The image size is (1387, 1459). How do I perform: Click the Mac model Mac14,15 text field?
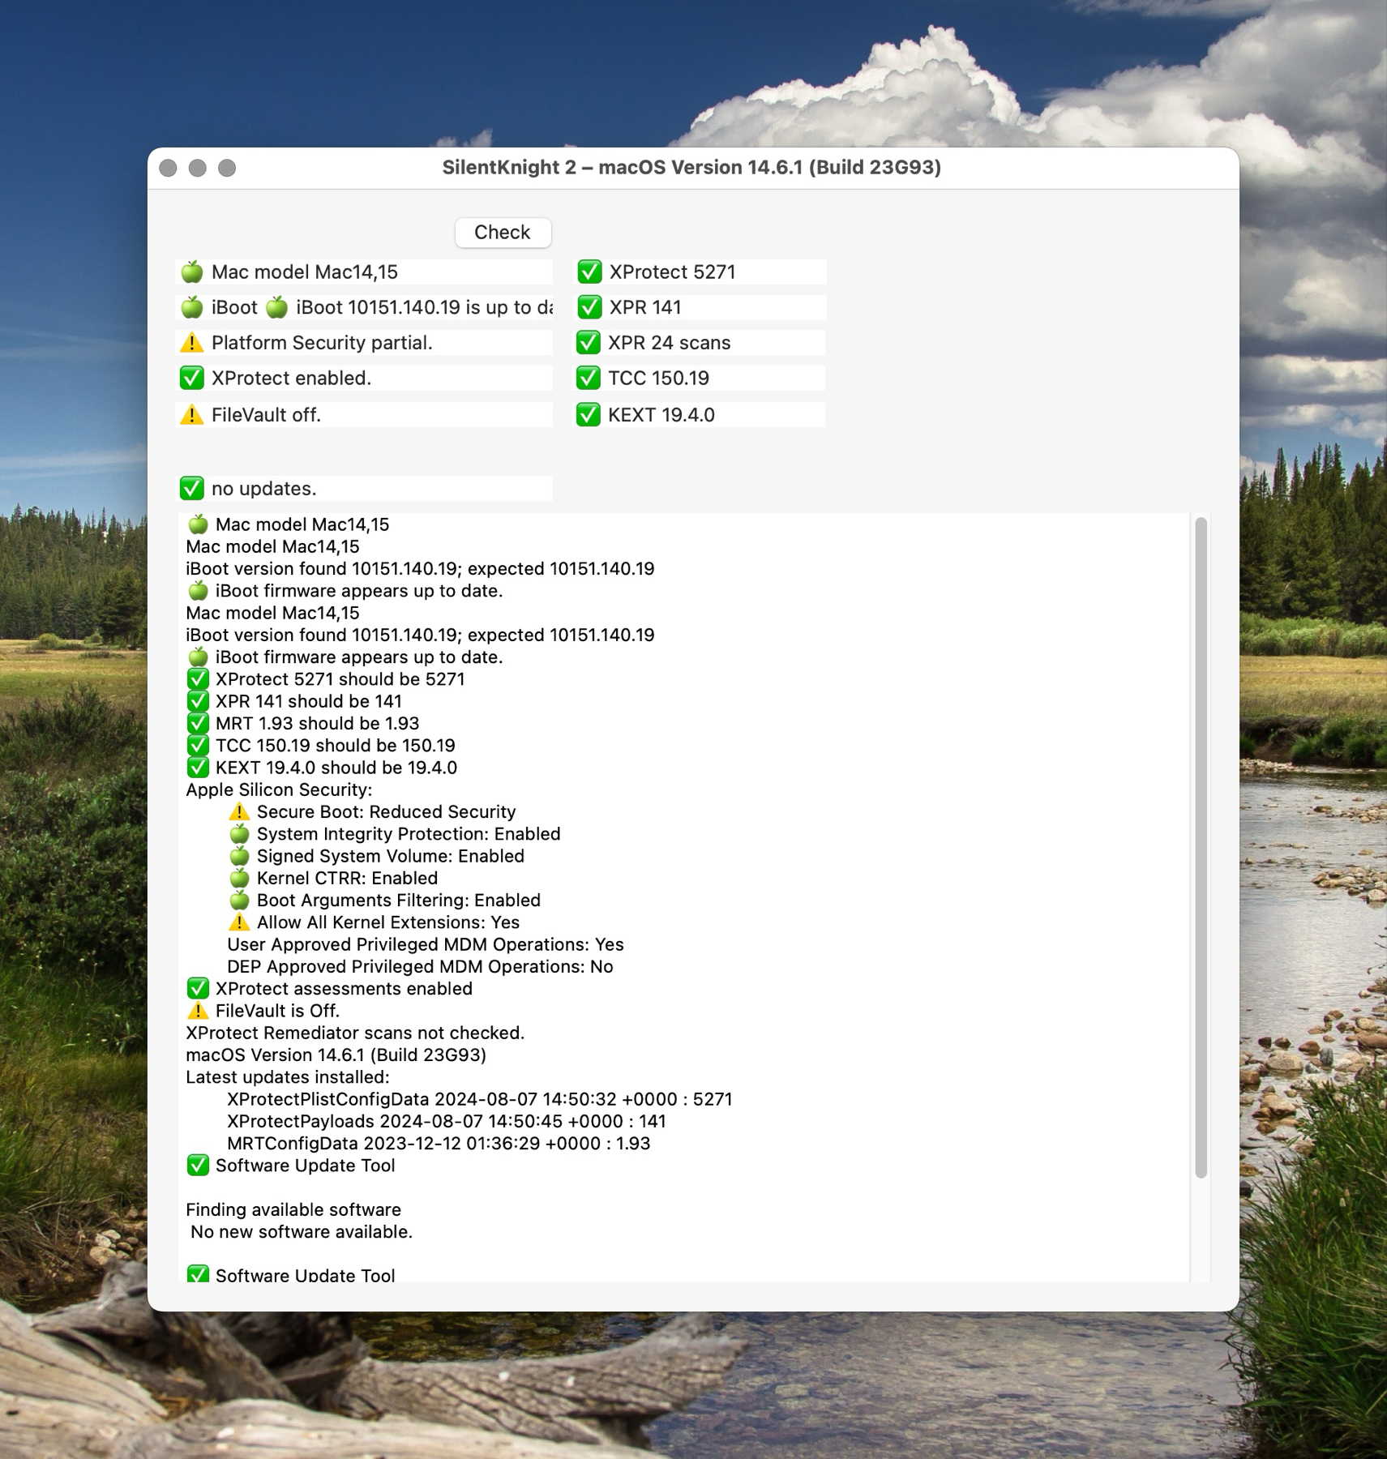(x=364, y=272)
